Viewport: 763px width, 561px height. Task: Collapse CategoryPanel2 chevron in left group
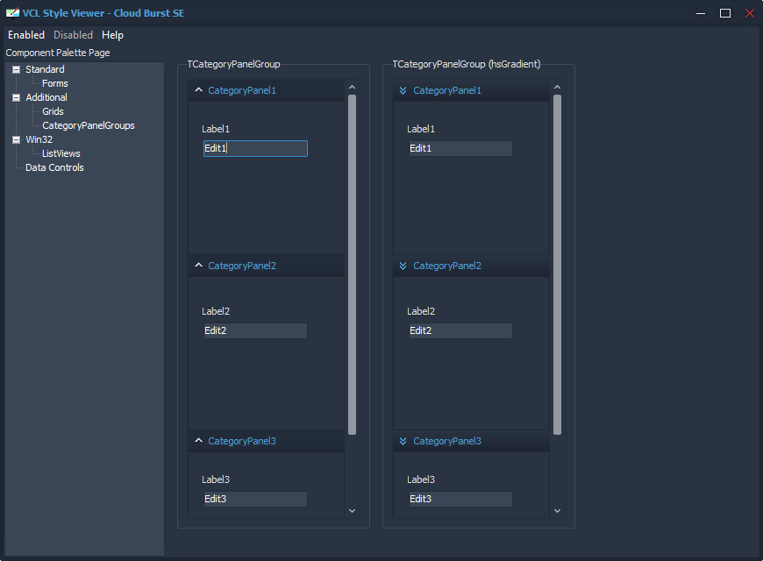[x=198, y=266]
